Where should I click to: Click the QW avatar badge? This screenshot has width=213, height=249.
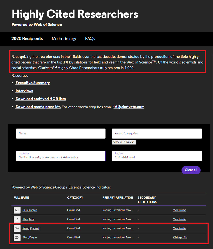point(17,228)
